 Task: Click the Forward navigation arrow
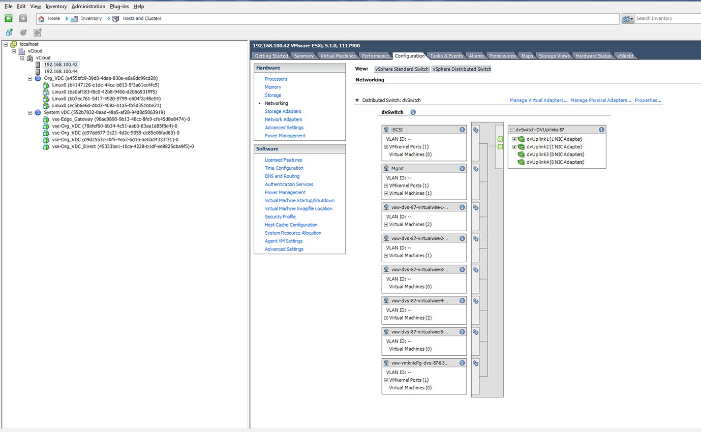[23, 18]
